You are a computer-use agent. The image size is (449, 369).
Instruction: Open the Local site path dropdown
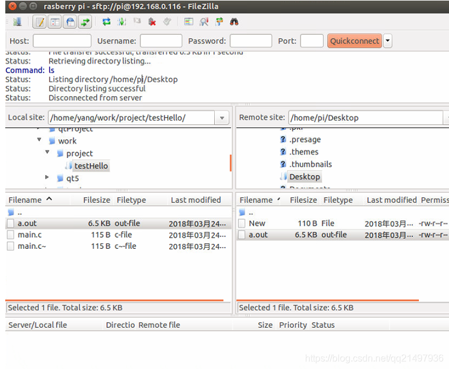tap(222, 118)
